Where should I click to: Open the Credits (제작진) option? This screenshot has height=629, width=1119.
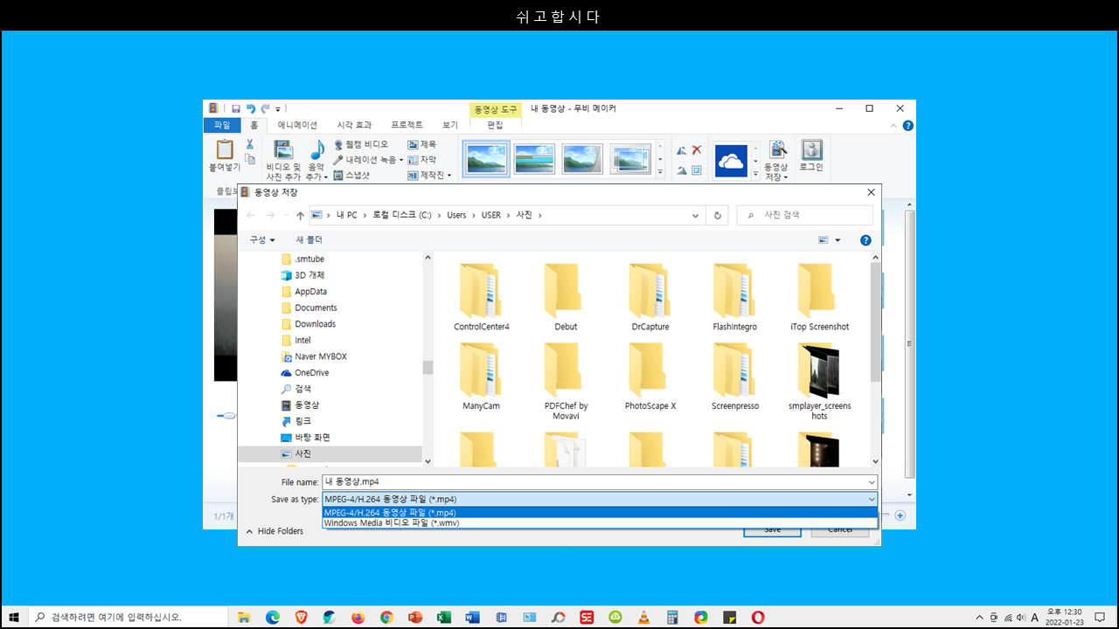click(x=429, y=175)
